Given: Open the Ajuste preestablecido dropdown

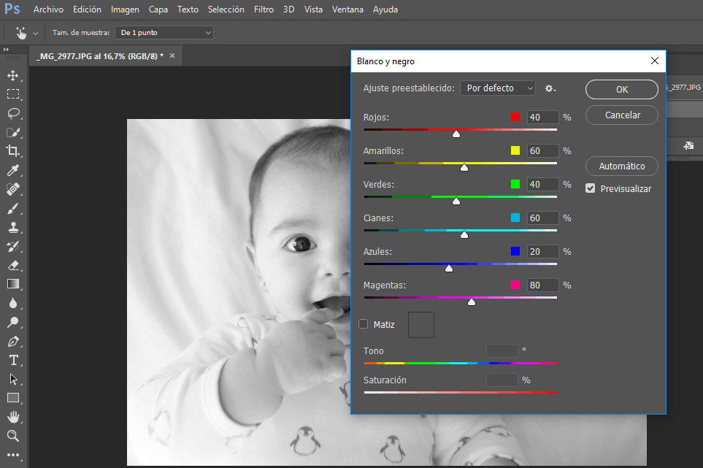Looking at the screenshot, I should point(498,88).
